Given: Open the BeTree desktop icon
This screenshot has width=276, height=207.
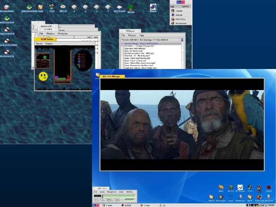Looking at the screenshot, I should click(131, 8).
